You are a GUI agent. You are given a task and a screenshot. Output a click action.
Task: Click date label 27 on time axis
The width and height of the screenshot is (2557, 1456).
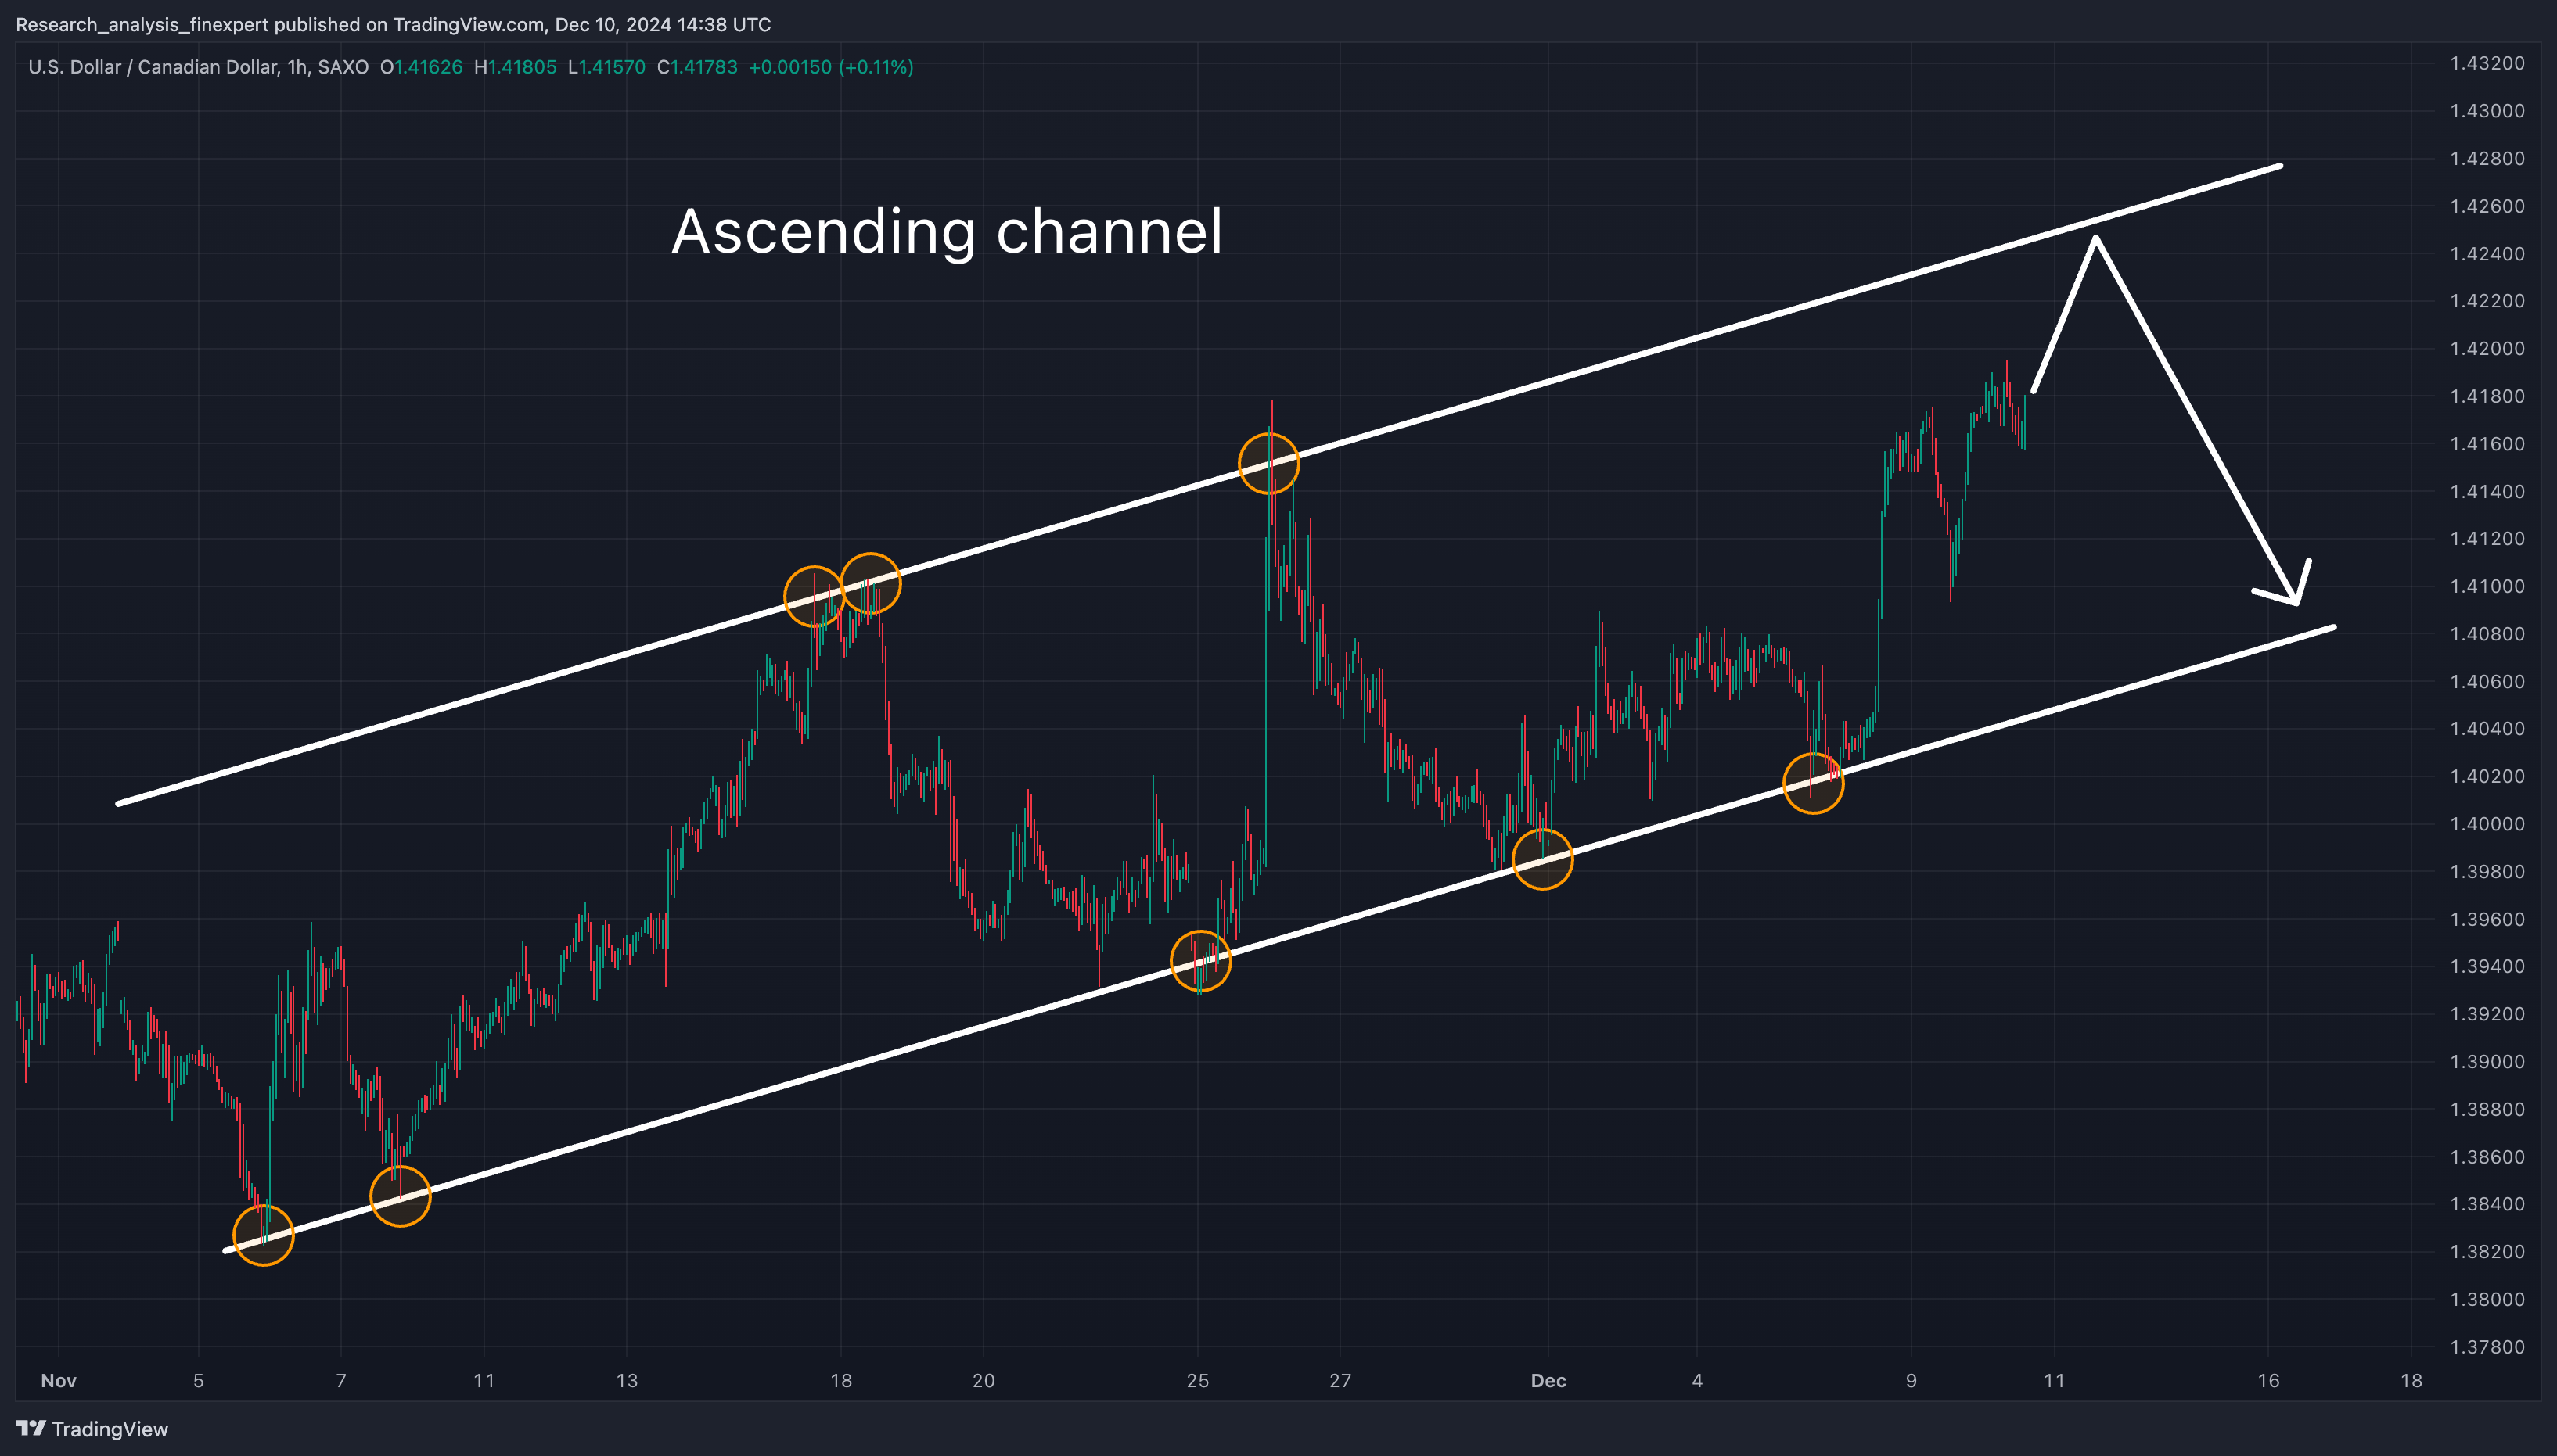click(x=1340, y=1381)
